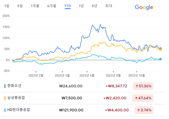Click the 100% y-axis label
Image resolution: width=169 pixels, height=119 pixels.
[6, 38]
